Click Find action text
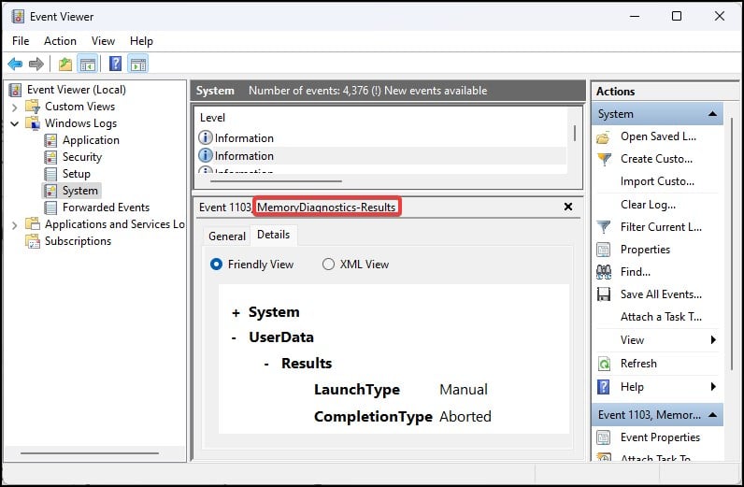This screenshot has height=487, width=744. click(x=636, y=272)
